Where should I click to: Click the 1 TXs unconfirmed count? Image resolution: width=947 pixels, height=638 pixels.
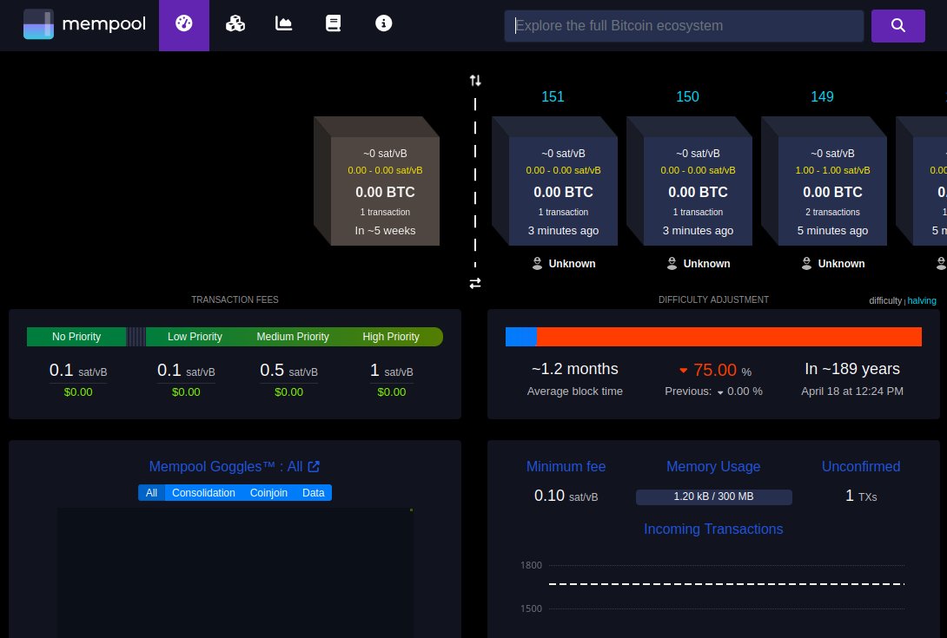861,497
